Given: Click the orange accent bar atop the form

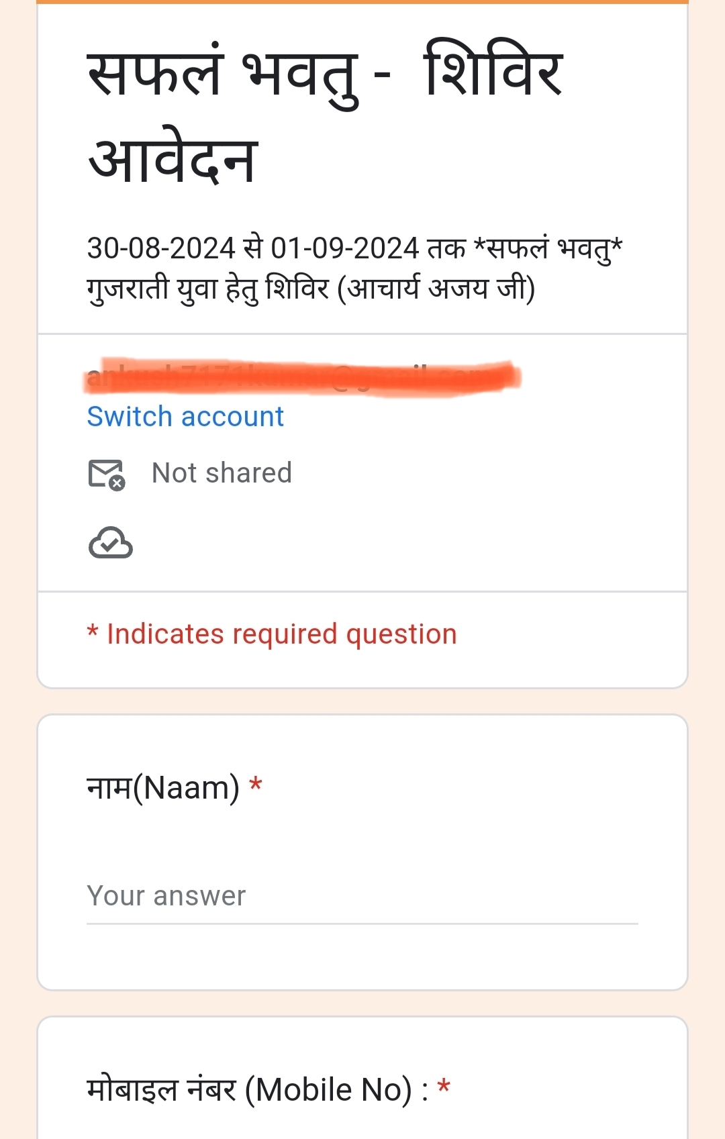Looking at the screenshot, I should point(362,2).
